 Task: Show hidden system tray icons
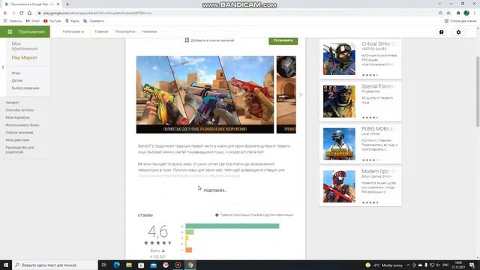tap(408, 265)
